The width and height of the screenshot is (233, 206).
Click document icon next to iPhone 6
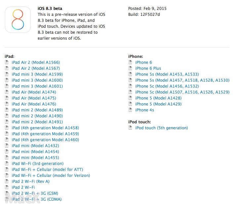click(x=130, y=62)
